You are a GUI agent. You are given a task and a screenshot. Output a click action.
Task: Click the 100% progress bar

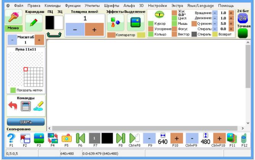coord(26,122)
